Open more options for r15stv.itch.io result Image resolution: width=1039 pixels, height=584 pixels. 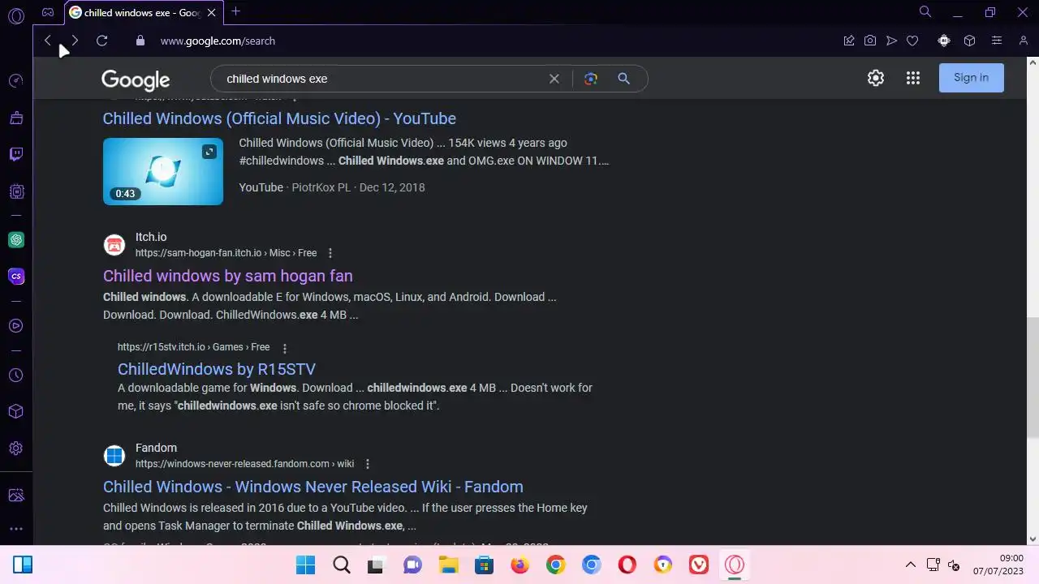coord(284,348)
